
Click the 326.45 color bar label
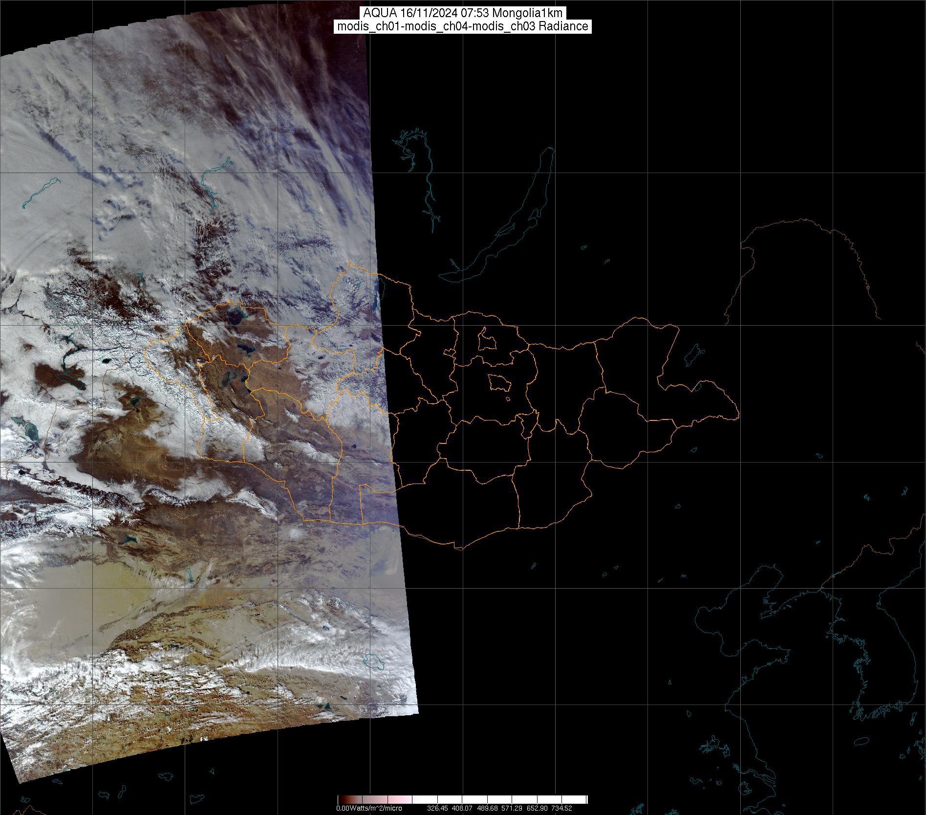tap(438, 808)
